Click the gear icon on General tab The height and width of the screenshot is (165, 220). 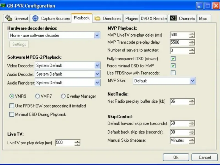coord(9,18)
